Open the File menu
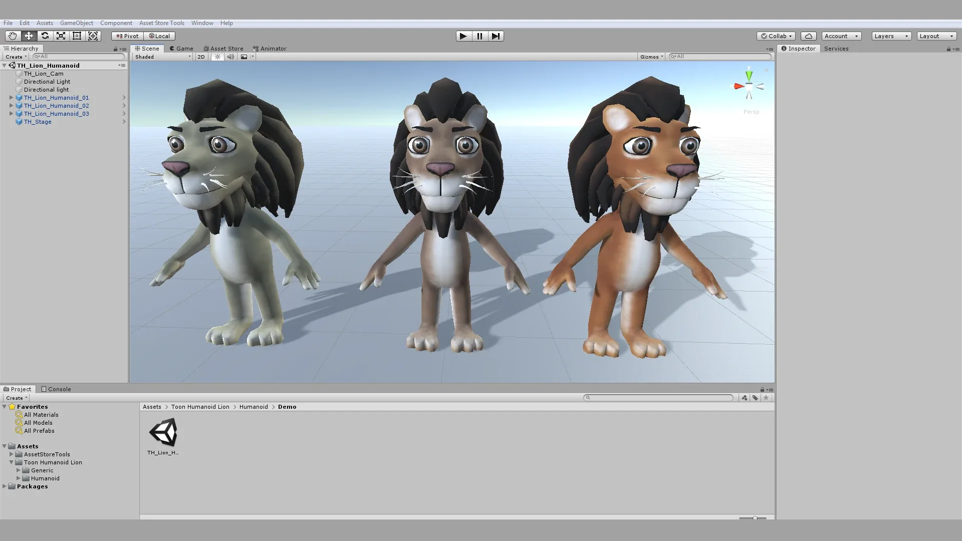This screenshot has width=962, height=541. [x=8, y=23]
